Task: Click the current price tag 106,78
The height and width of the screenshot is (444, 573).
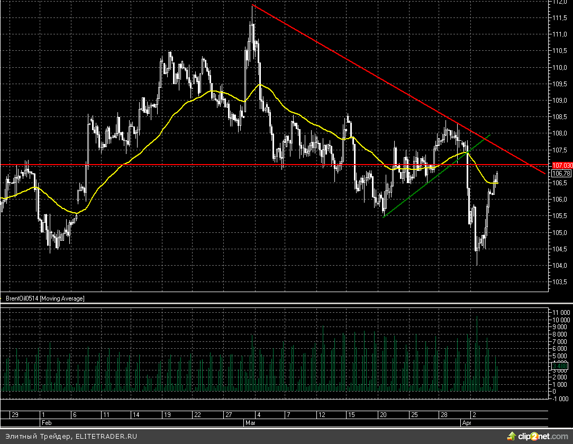Action: pos(561,174)
